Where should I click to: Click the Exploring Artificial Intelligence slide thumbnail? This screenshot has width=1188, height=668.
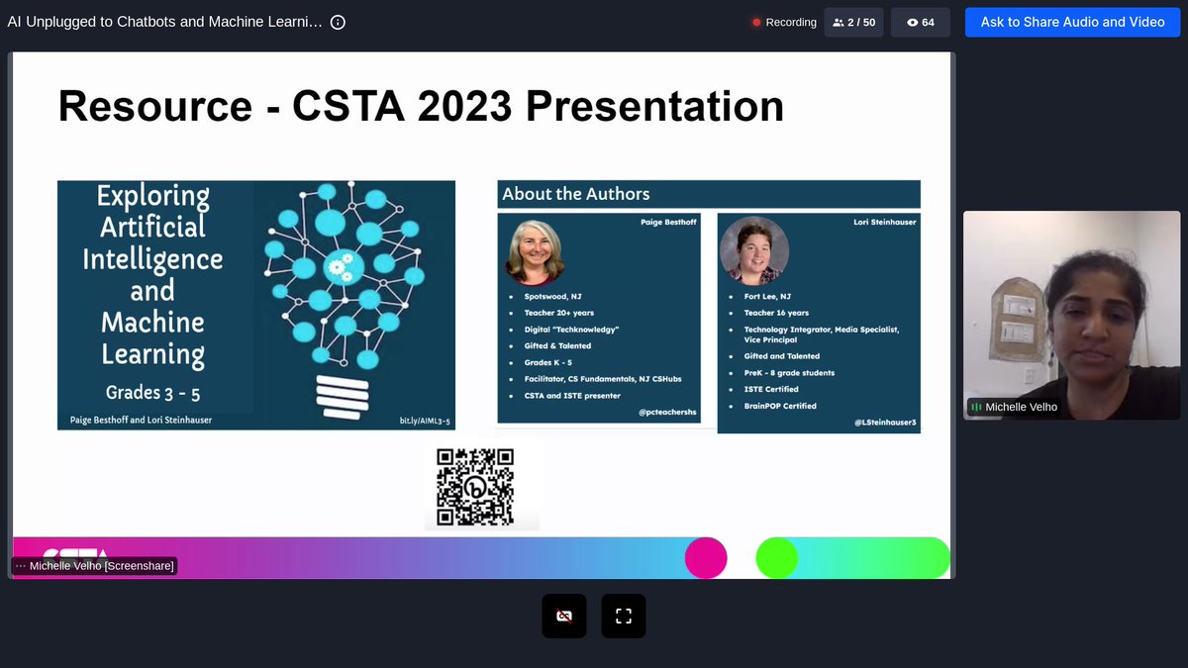(256, 305)
